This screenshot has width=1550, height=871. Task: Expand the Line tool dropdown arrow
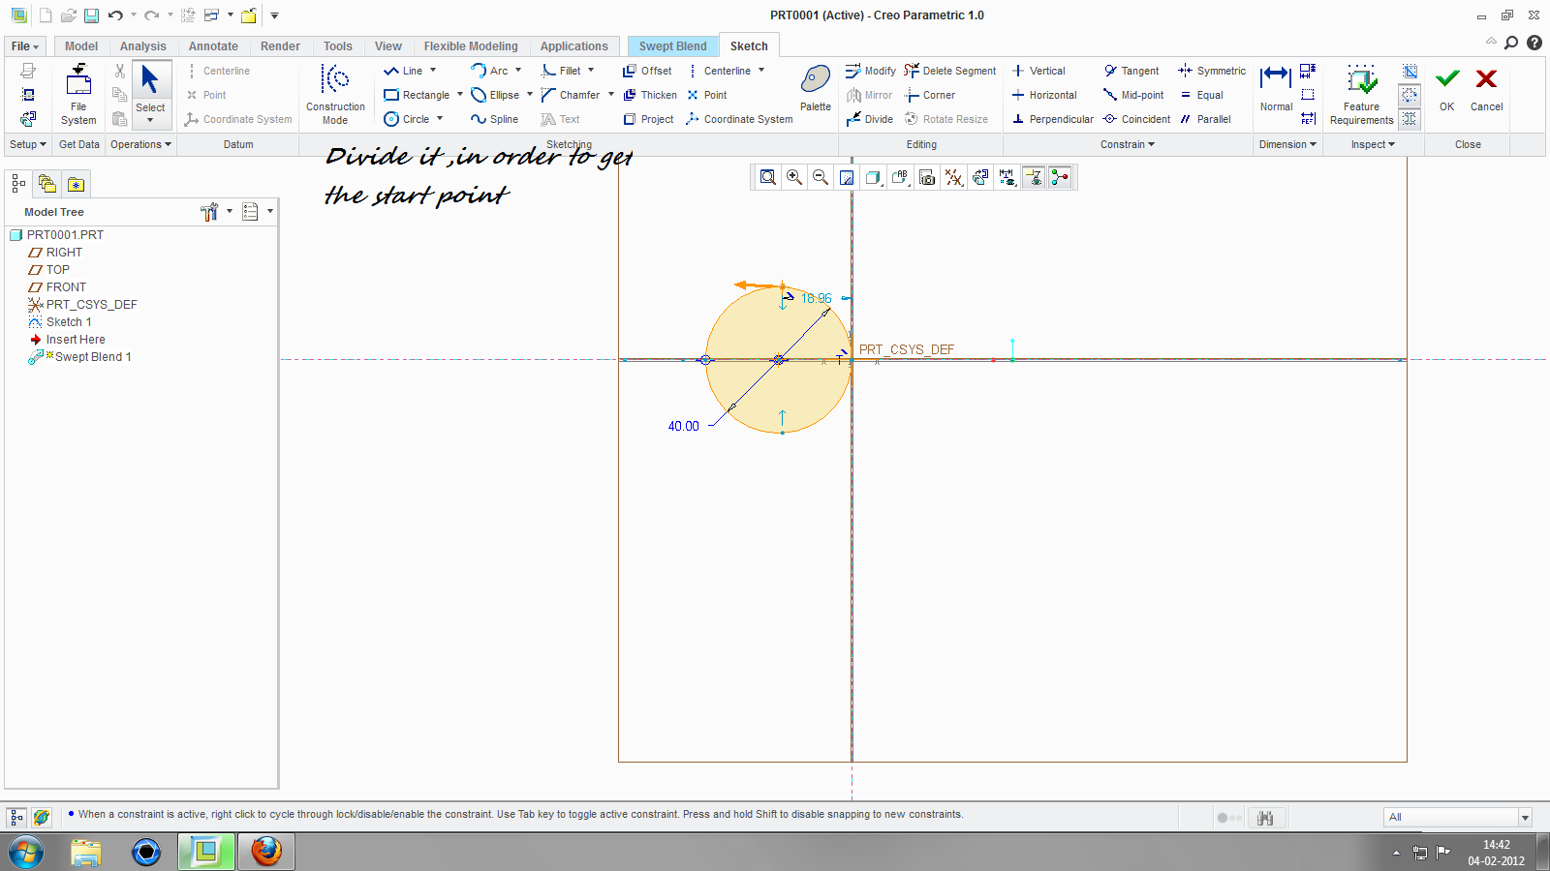(433, 71)
